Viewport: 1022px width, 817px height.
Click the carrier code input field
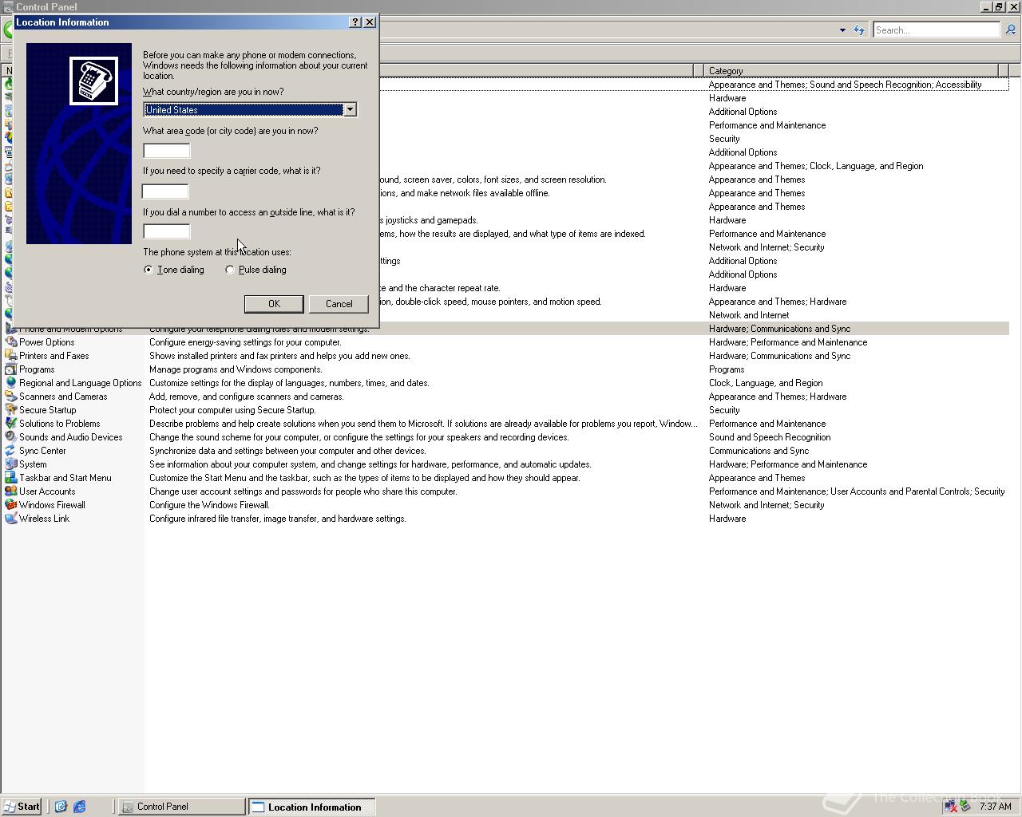[x=165, y=191]
